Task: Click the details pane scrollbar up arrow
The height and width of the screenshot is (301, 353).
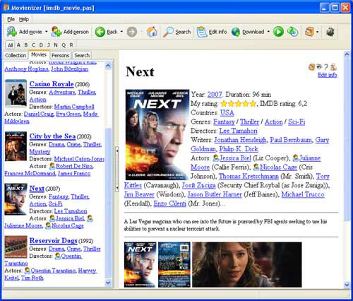Action: [347, 54]
